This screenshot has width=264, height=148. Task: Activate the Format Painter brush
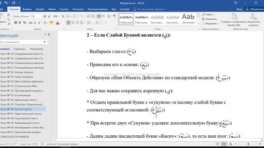(9, 24)
